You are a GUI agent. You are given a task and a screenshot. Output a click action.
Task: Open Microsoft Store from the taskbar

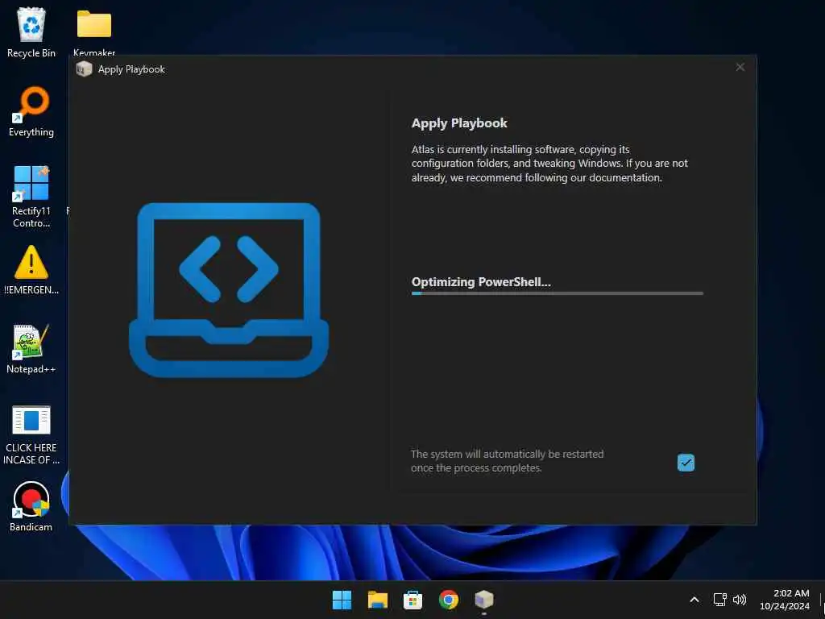413,600
